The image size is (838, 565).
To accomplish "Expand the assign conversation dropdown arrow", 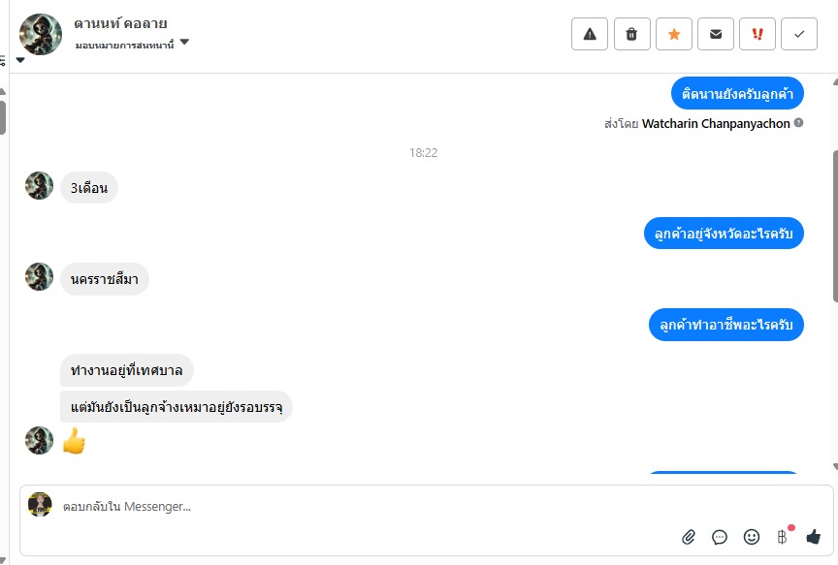I will coord(184,42).
